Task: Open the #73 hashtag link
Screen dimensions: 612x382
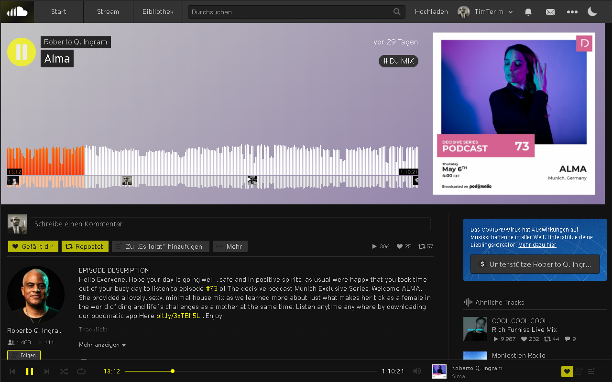Action: click(212, 288)
